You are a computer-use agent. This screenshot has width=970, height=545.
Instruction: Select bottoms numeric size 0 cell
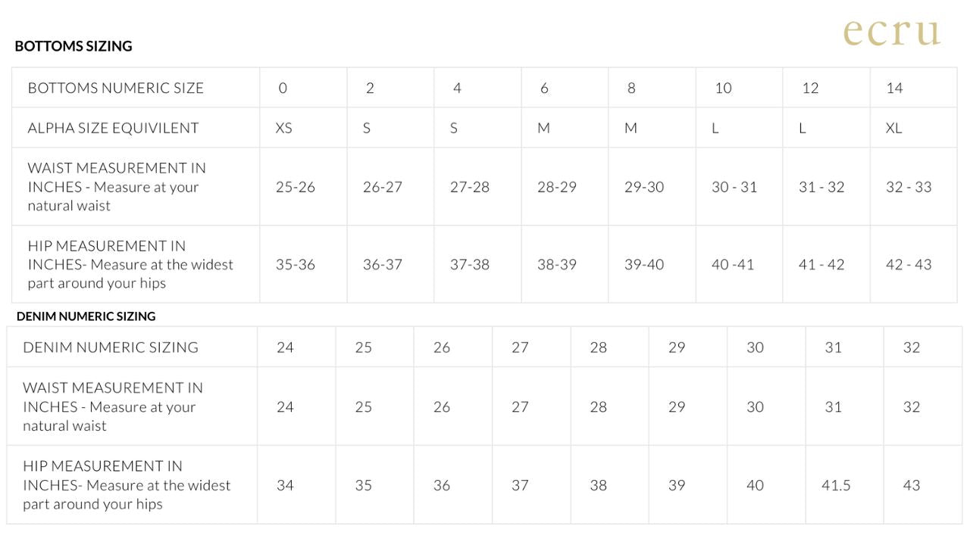283,88
